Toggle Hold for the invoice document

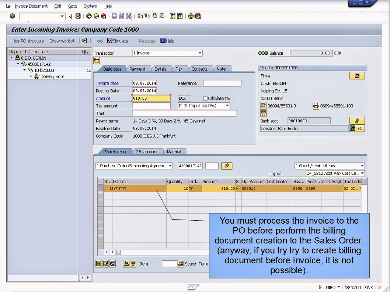(x=98, y=41)
